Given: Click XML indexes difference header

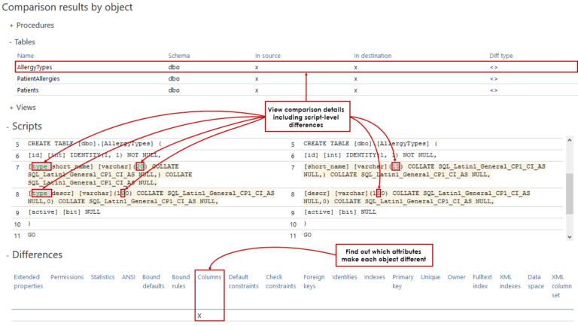Looking at the screenshot, I should tap(510, 282).
